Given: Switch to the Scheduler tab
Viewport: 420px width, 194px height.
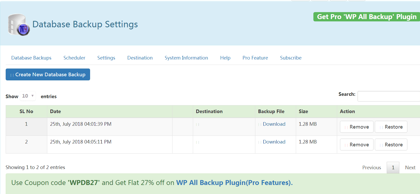Looking at the screenshot, I should click(x=74, y=58).
